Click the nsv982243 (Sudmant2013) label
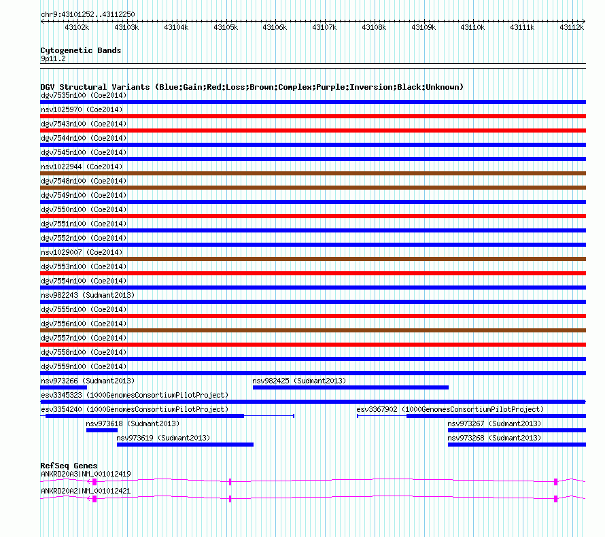605x537 pixels. (88, 295)
